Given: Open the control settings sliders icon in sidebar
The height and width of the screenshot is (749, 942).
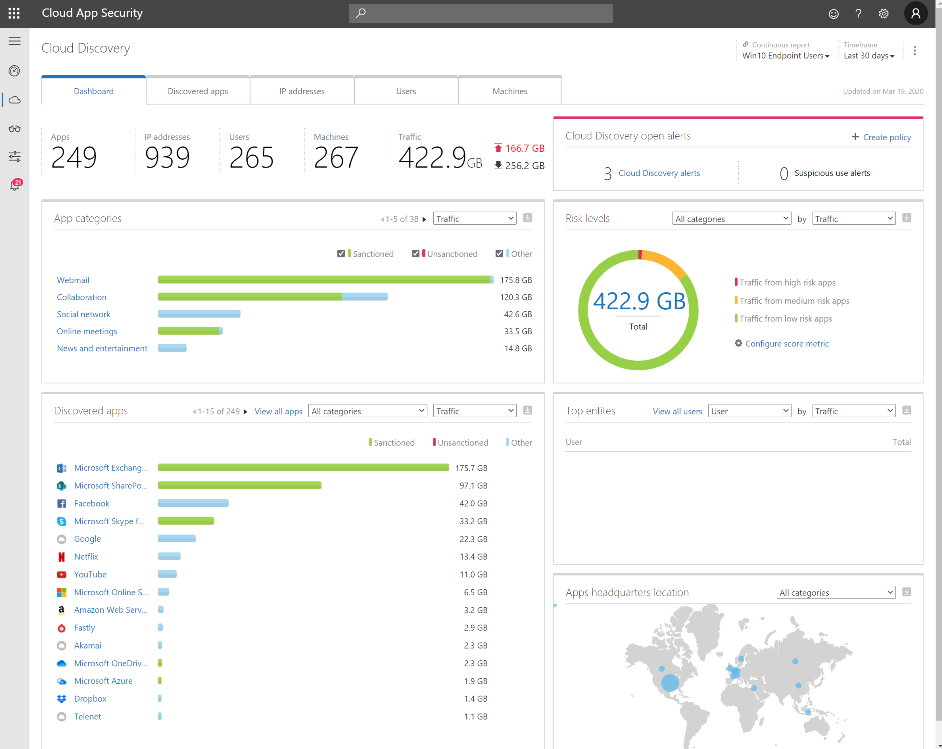Looking at the screenshot, I should 14,157.
